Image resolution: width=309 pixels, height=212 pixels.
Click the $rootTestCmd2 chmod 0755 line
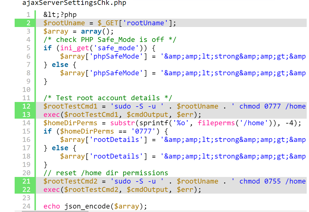pos(175,181)
